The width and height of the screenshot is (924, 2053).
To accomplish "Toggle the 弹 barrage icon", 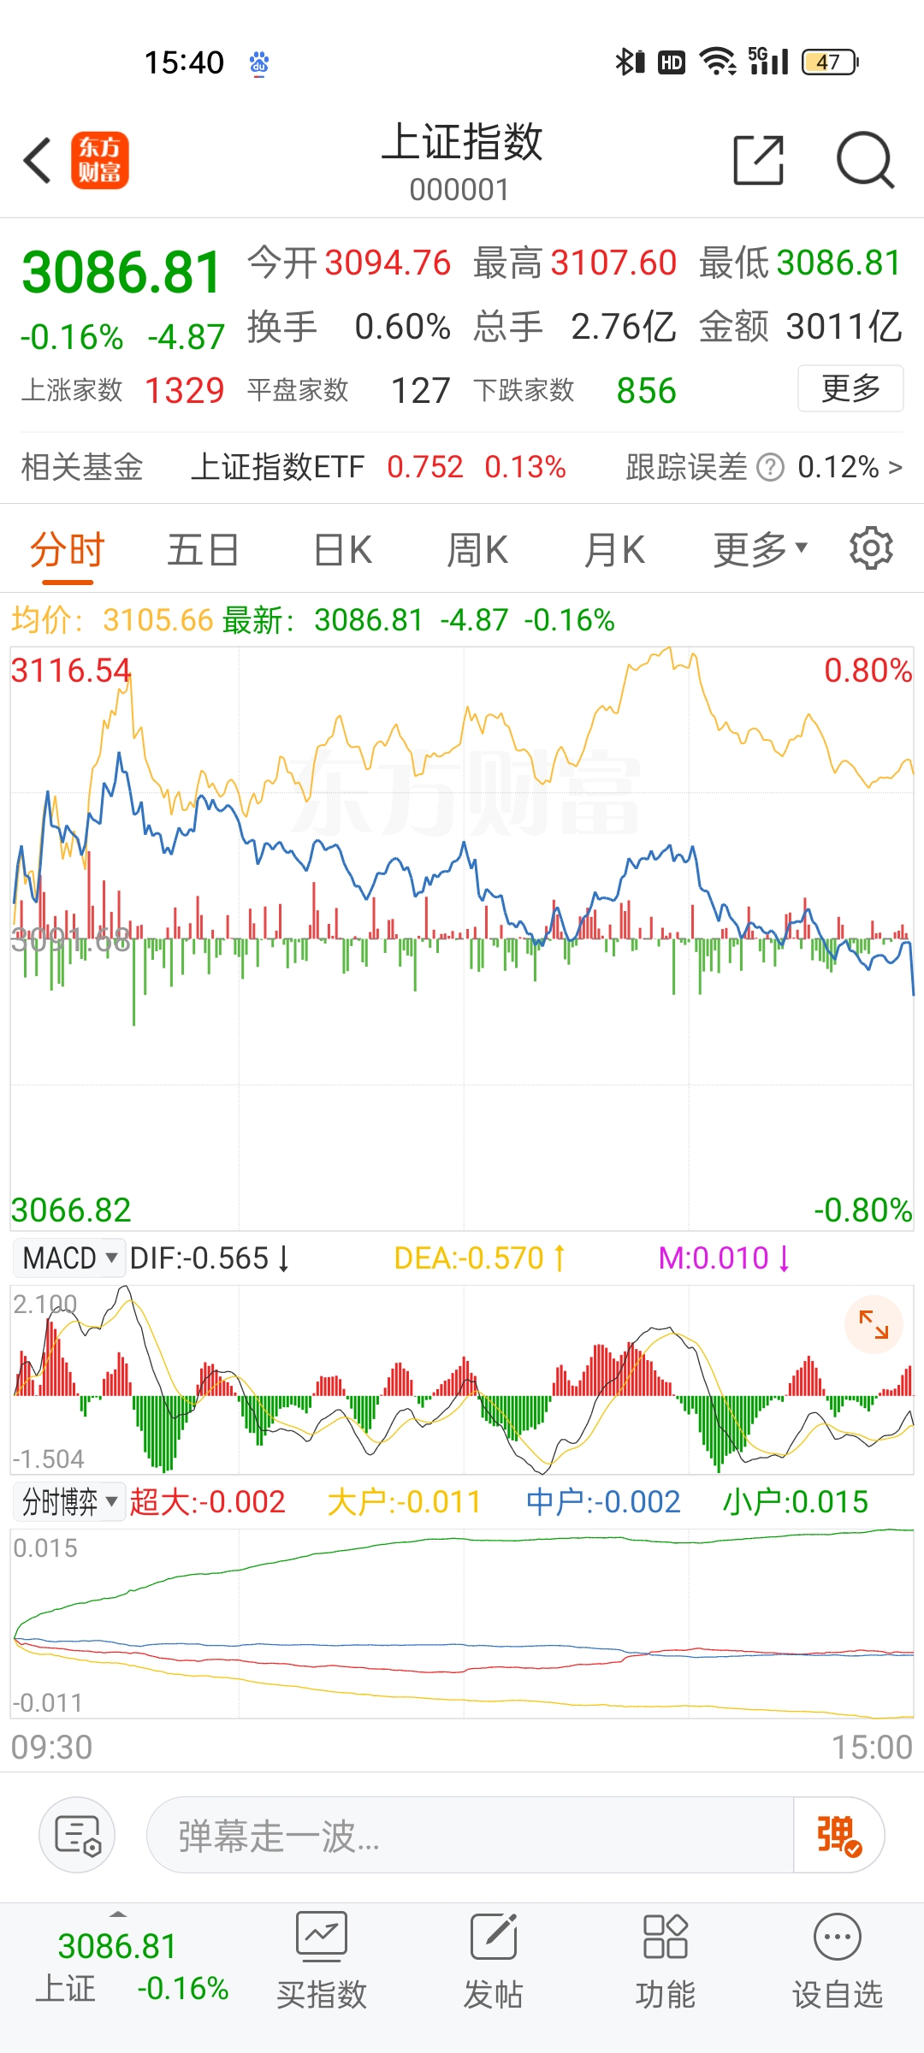I will [x=838, y=1835].
